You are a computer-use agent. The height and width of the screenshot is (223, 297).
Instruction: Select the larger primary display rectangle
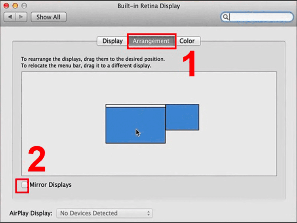(135, 125)
